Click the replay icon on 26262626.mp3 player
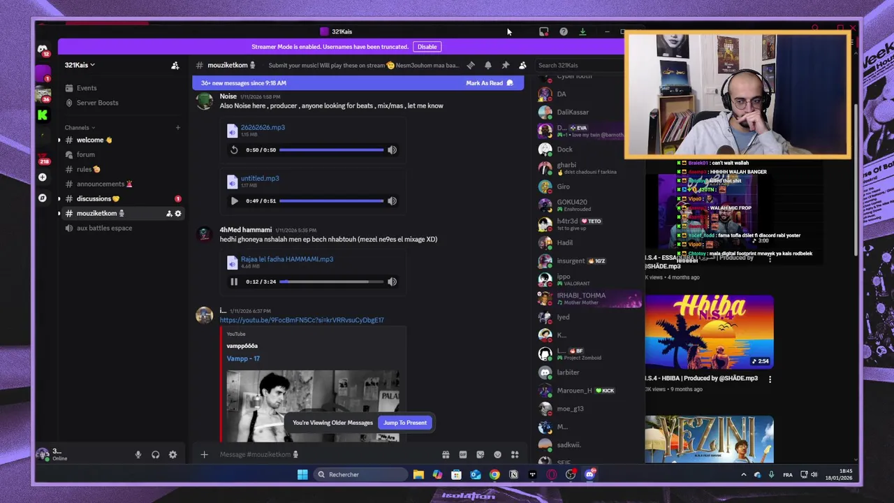Image resolution: width=894 pixels, height=503 pixels. [234, 150]
